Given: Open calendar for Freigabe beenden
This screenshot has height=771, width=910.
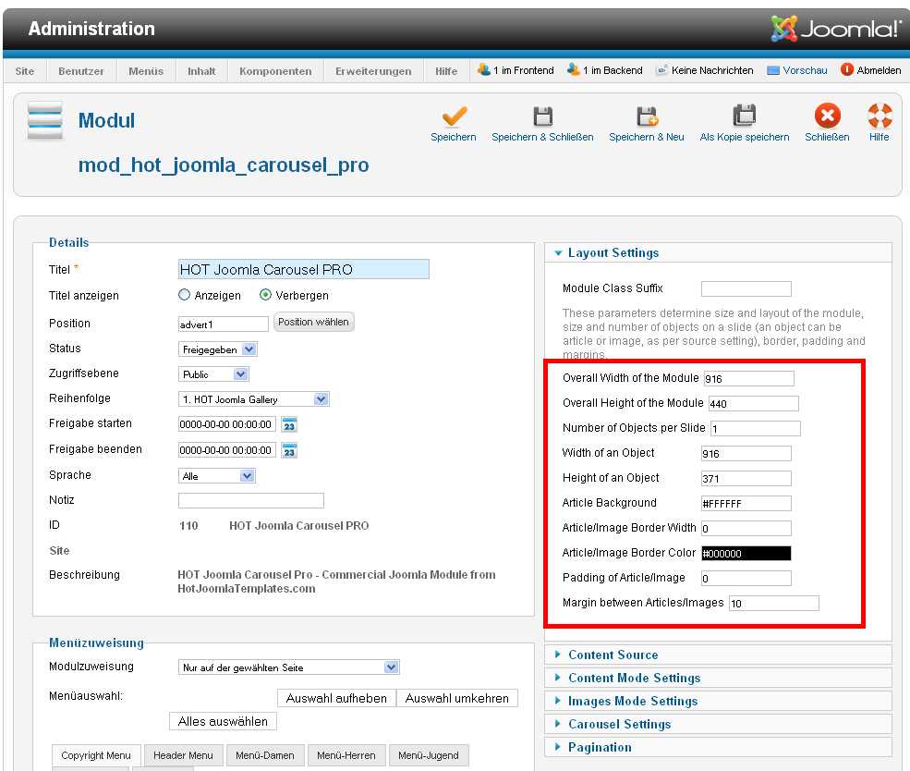Looking at the screenshot, I should 289,450.
